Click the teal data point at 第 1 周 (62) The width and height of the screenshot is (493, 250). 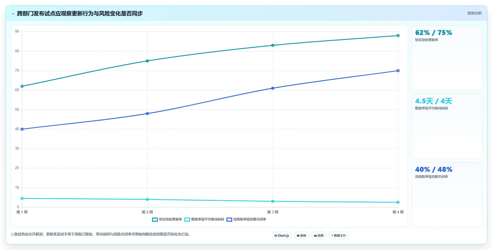click(22, 86)
